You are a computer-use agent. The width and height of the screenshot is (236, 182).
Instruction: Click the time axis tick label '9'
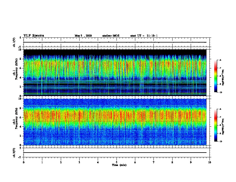191,162
